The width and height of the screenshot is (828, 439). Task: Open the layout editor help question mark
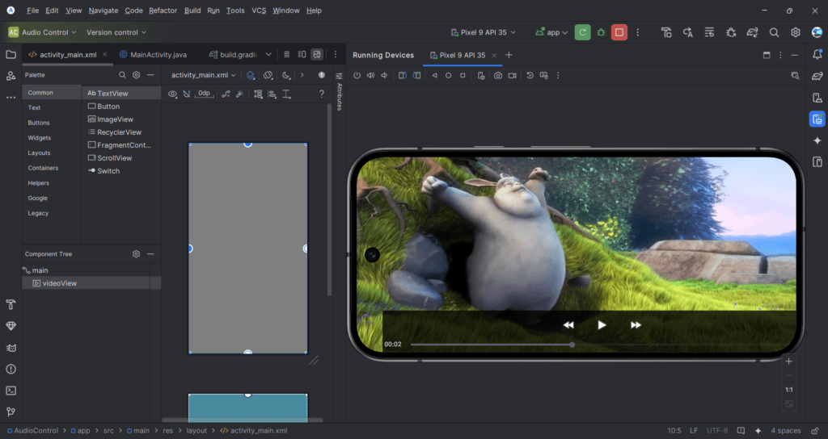pyautogui.click(x=322, y=94)
